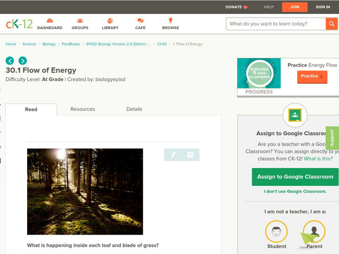Image resolution: width=339 pixels, height=254 pixels.
Task: Click the estimated 5 mins progress circle
Action: click(259, 73)
